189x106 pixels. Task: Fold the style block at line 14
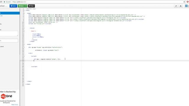pos(24,28)
